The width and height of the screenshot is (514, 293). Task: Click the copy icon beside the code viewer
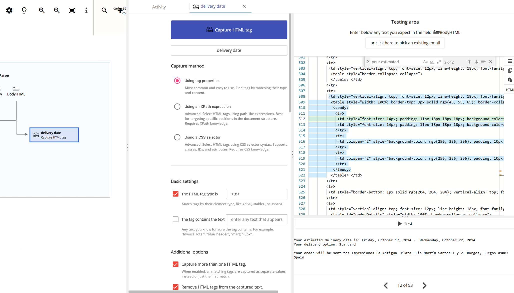510,70
